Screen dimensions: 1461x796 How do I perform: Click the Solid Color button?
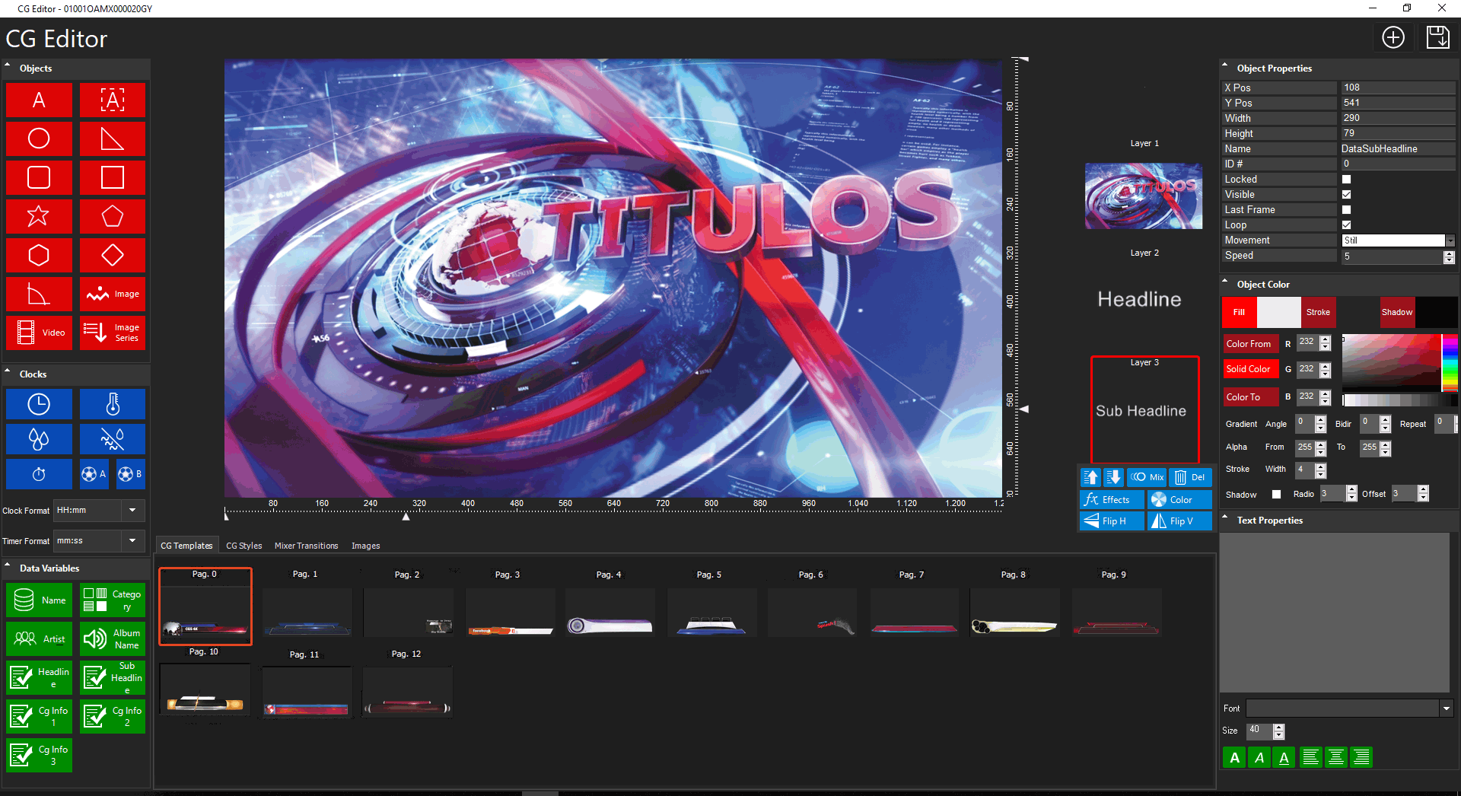(1249, 369)
